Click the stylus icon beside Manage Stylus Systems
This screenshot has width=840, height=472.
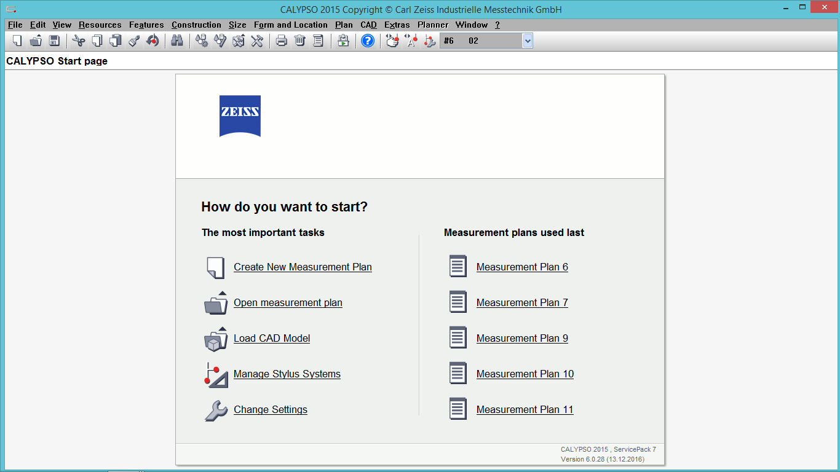216,374
